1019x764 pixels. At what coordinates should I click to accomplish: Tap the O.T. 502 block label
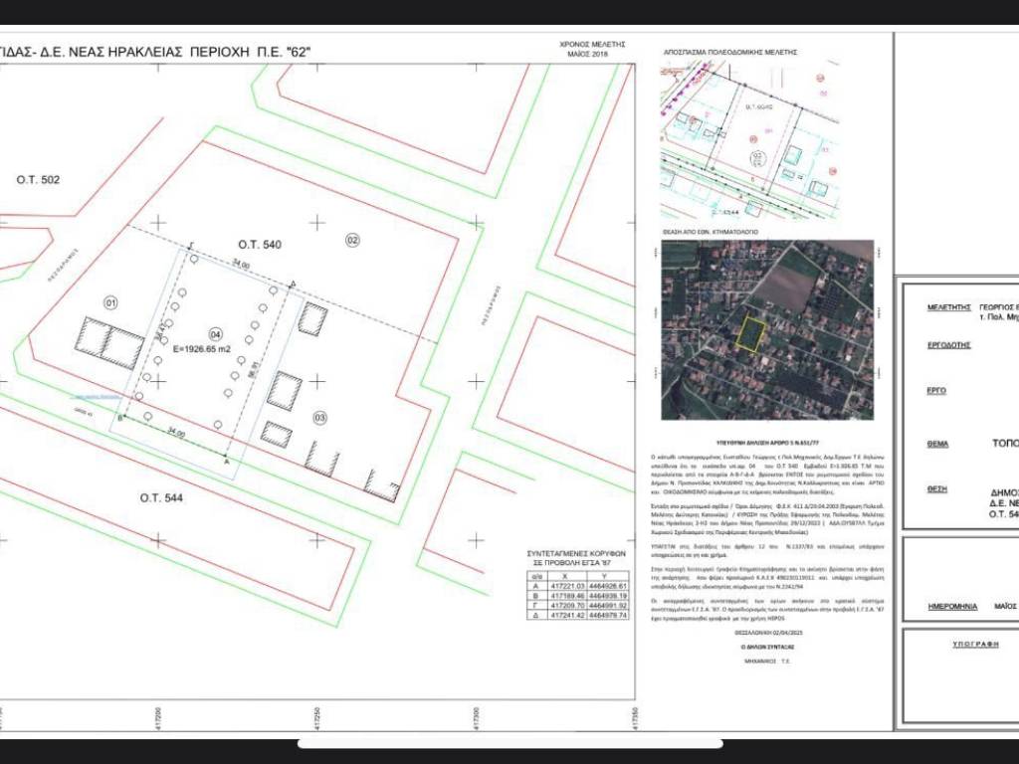[x=38, y=180]
